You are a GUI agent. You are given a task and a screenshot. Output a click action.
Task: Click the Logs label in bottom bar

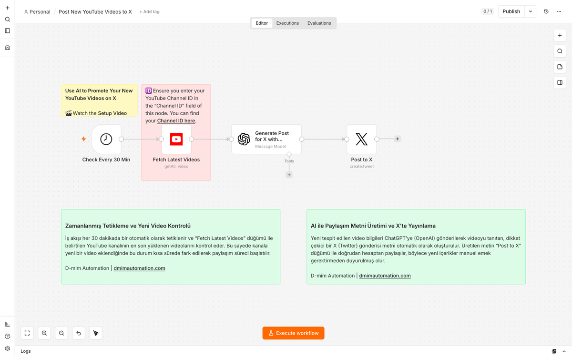pyautogui.click(x=26, y=351)
